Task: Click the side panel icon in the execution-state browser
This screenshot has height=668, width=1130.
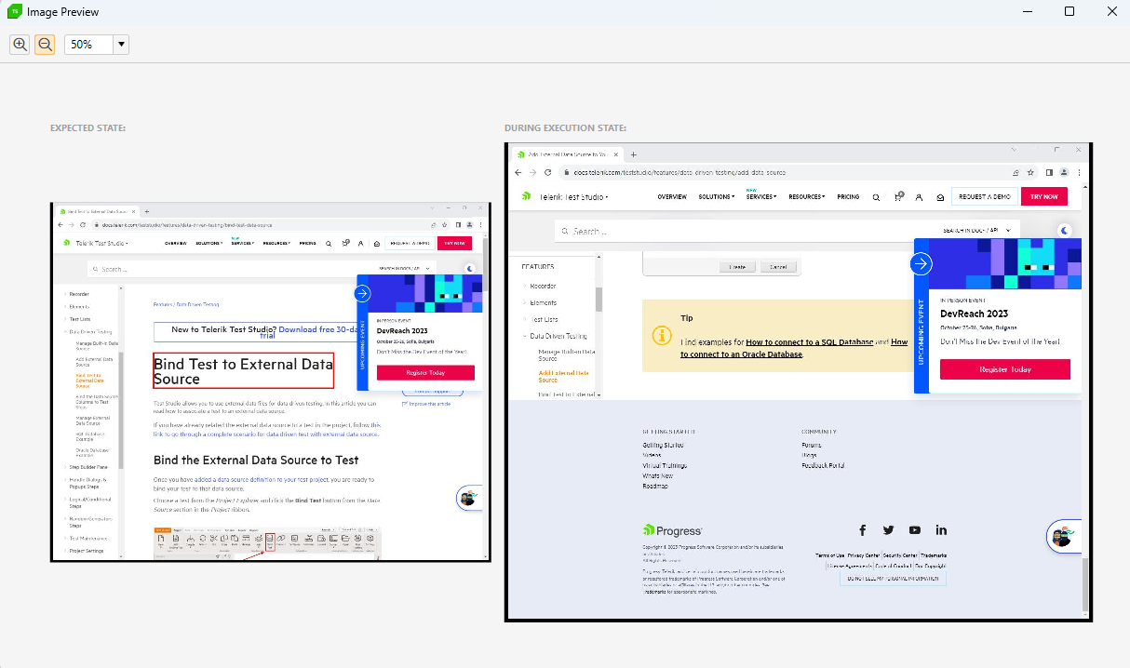Action: (1049, 172)
